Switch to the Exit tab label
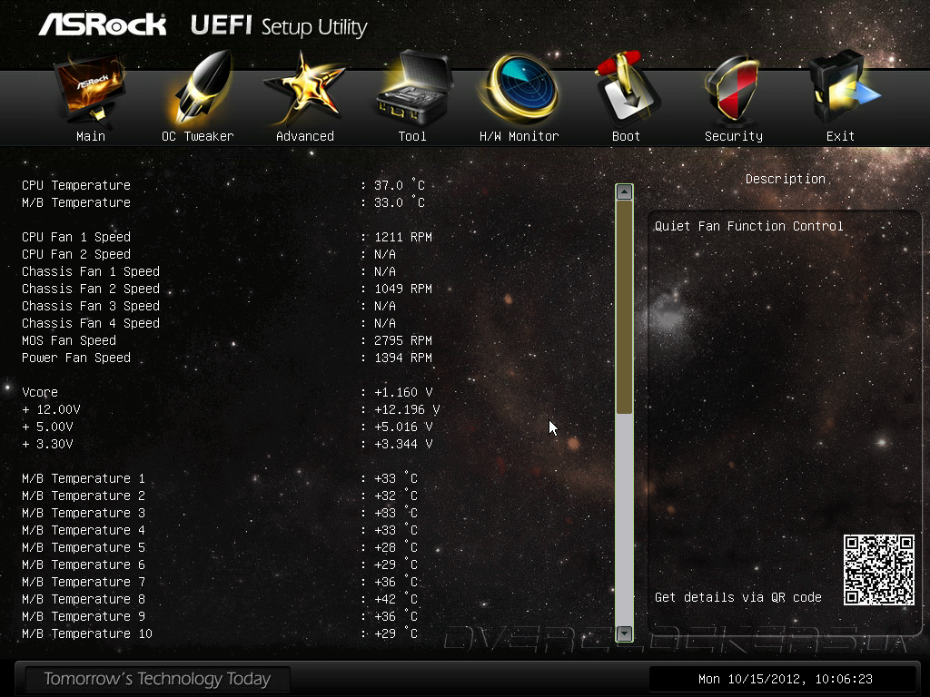This screenshot has height=697, width=930. point(840,136)
